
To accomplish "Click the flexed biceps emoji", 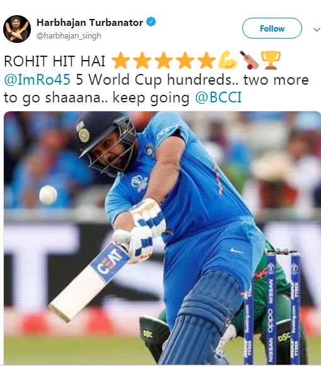I will (228, 60).
